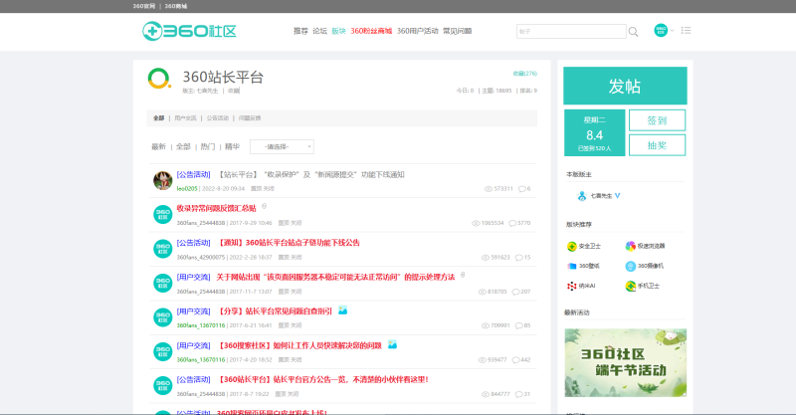
Task: Click the views eye icon showing 573311
Action: coord(489,188)
